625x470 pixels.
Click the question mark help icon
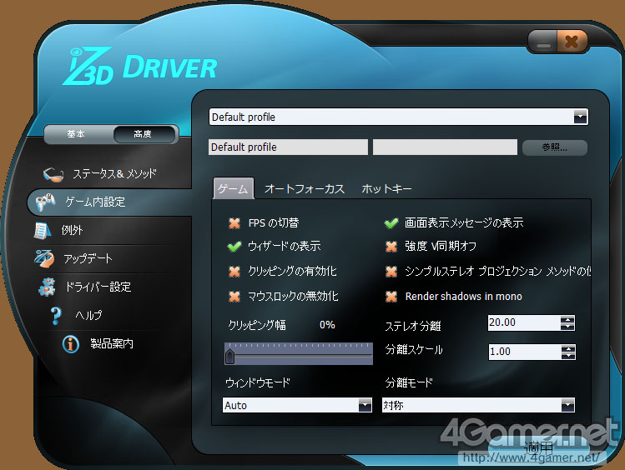click(56, 316)
